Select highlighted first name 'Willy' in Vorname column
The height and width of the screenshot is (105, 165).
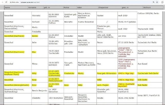(x=34, y=73)
